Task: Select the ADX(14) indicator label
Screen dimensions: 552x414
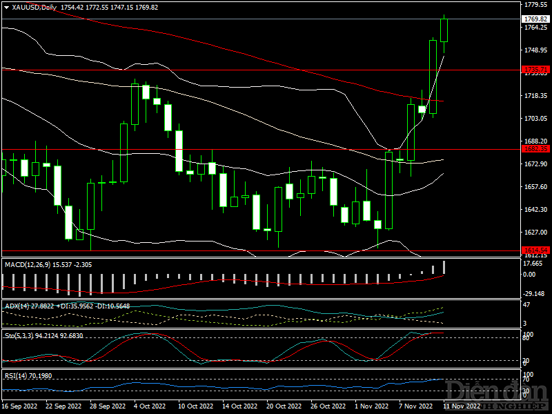Action: tap(14, 305)
